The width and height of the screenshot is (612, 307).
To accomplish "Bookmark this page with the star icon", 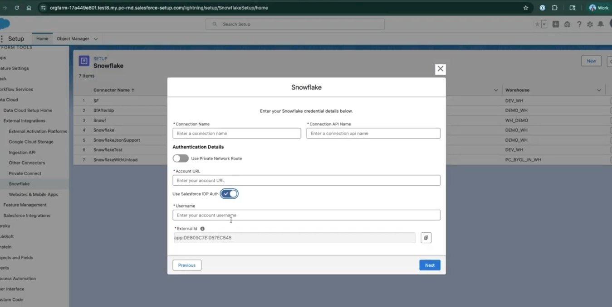I will (526, 8).
